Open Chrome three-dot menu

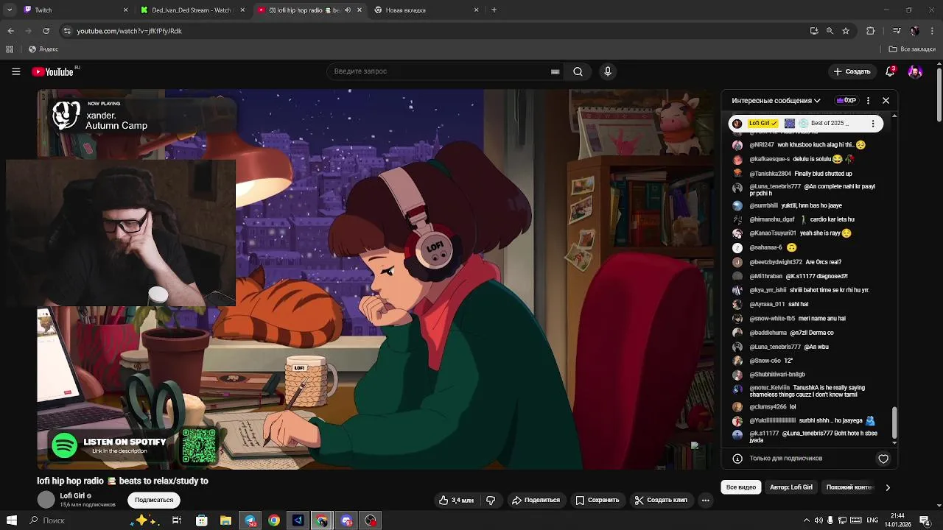point(931,31)
